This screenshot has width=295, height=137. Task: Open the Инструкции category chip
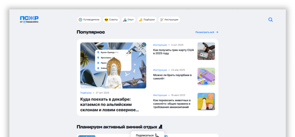169,20
